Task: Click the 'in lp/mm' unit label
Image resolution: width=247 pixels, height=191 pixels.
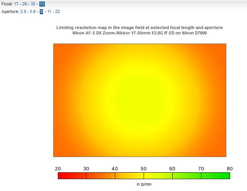Action: 144,184
